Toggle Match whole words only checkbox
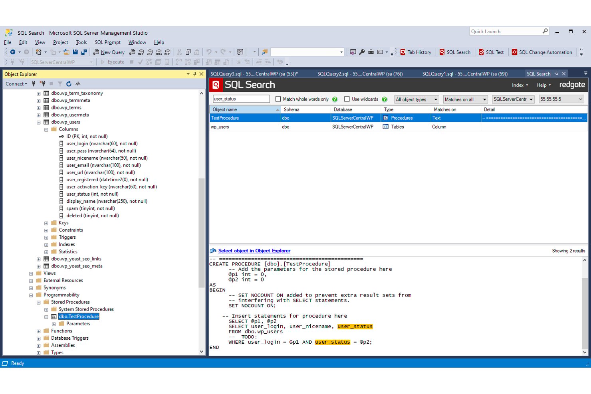The image size is (591, 394). coord(278,99)
